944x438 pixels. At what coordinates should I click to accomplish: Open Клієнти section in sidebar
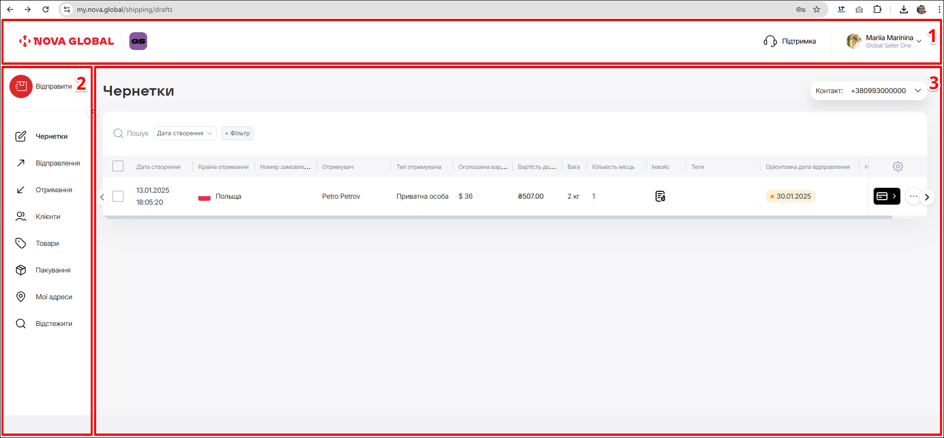tap(48, 217)
